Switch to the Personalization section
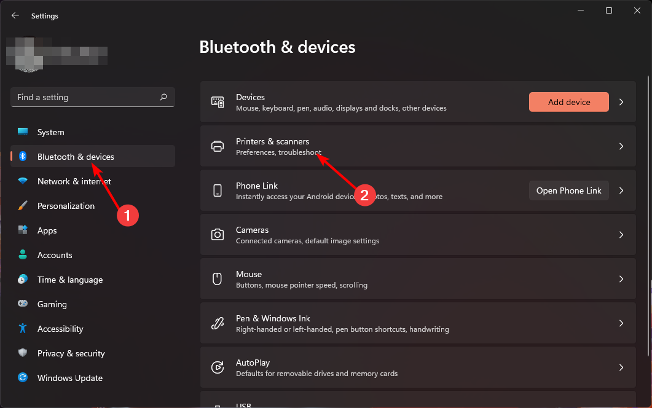 [x=65, y=206]
